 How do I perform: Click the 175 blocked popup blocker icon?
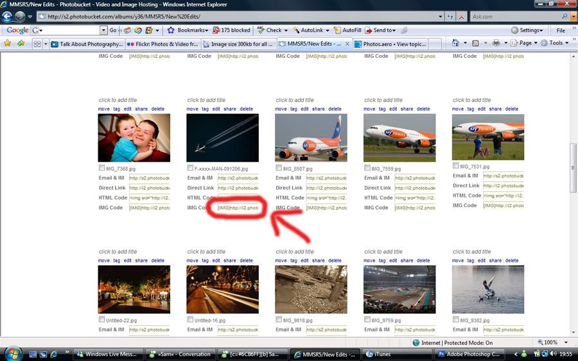click(x=216, y=30)
